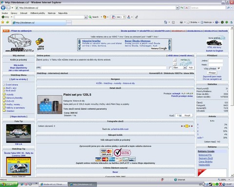Image resolution: width=234 pixels, height=187 pixels.
Task: Click the ICQ toolbar Search magnifier button
Action: pyautogui.click(x=94, y=17)
